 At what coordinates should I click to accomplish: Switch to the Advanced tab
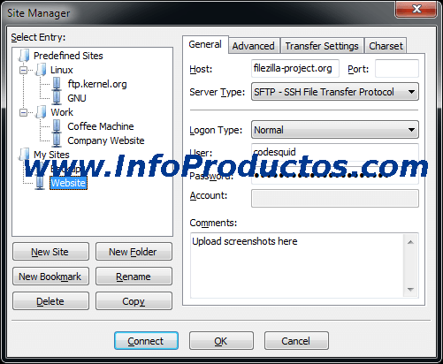[254, 46]
